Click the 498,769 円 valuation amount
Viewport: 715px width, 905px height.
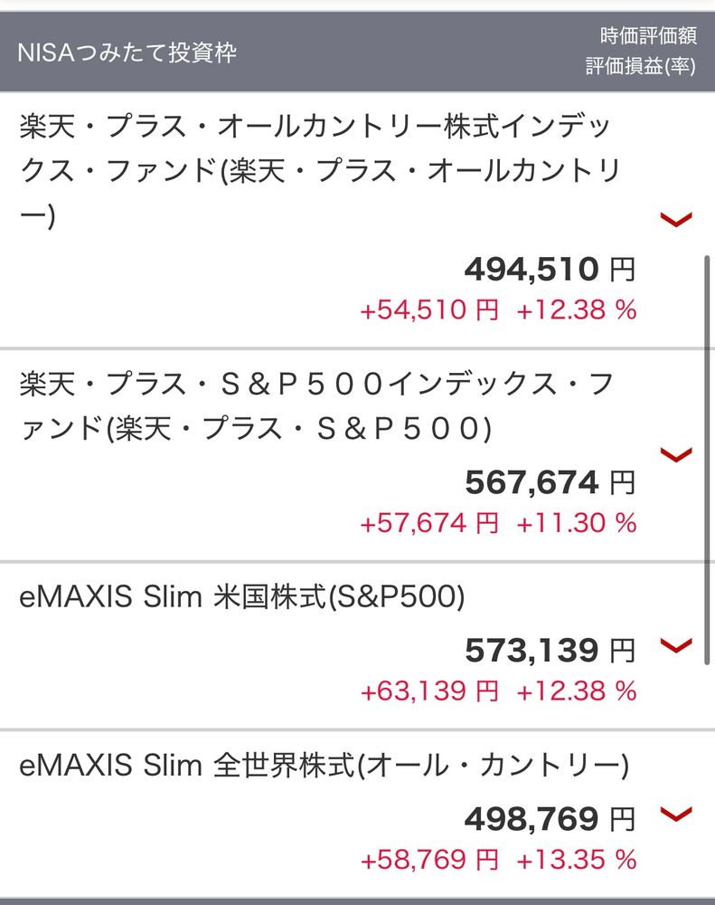point(550,819)
